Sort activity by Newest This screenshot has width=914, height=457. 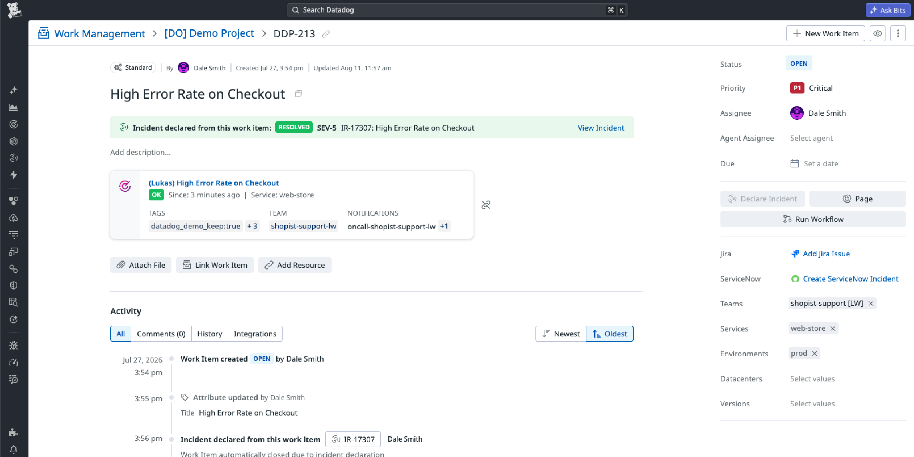tap(561, 334)
